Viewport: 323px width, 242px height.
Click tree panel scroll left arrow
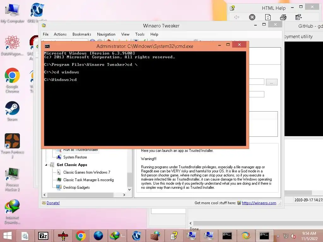(45, 195)
